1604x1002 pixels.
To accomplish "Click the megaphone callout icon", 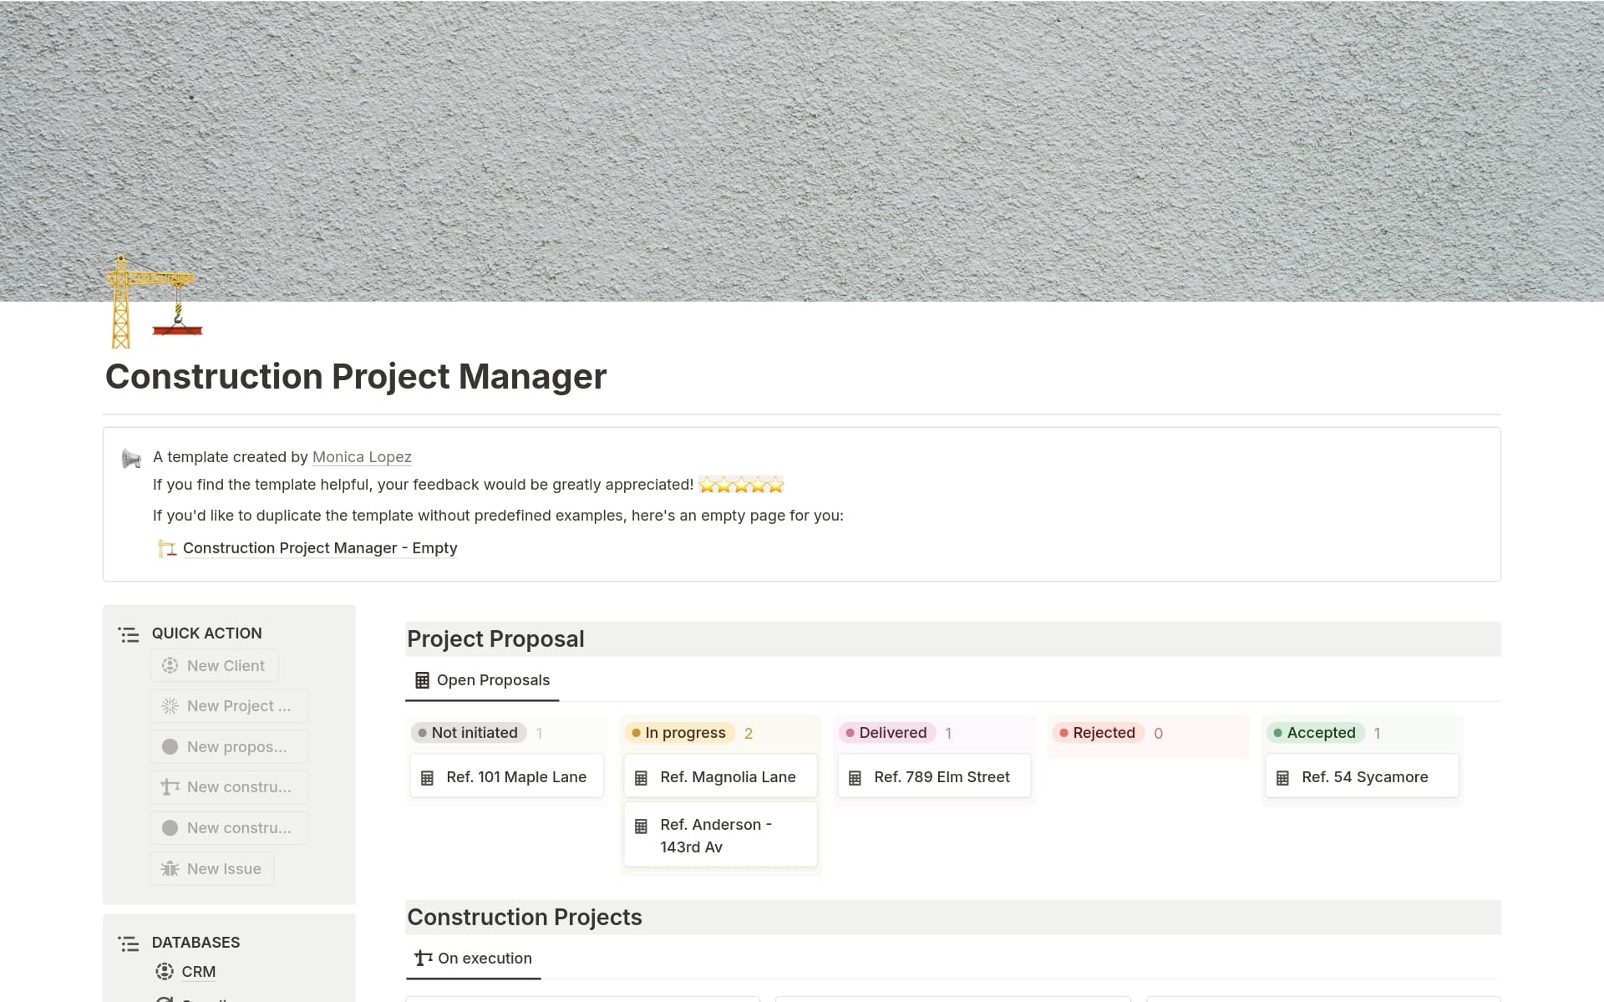I will click(x=131, y=459).
